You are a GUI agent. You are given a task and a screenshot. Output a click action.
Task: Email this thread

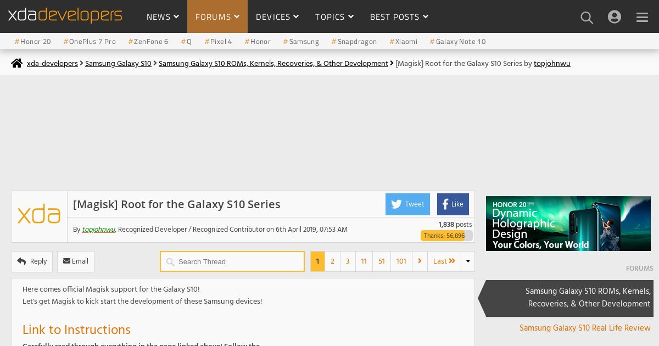76,261
